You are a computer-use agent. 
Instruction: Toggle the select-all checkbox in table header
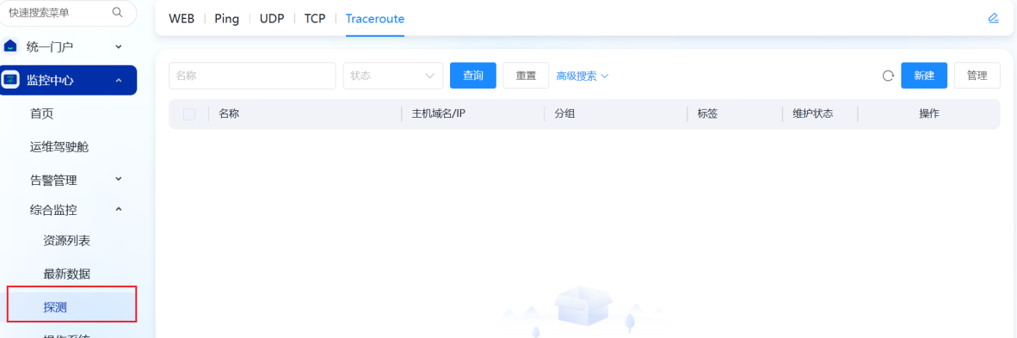tap(189, 114)
